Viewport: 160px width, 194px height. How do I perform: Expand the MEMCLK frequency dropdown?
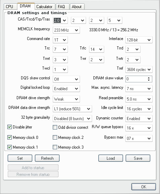pos(66,30)
